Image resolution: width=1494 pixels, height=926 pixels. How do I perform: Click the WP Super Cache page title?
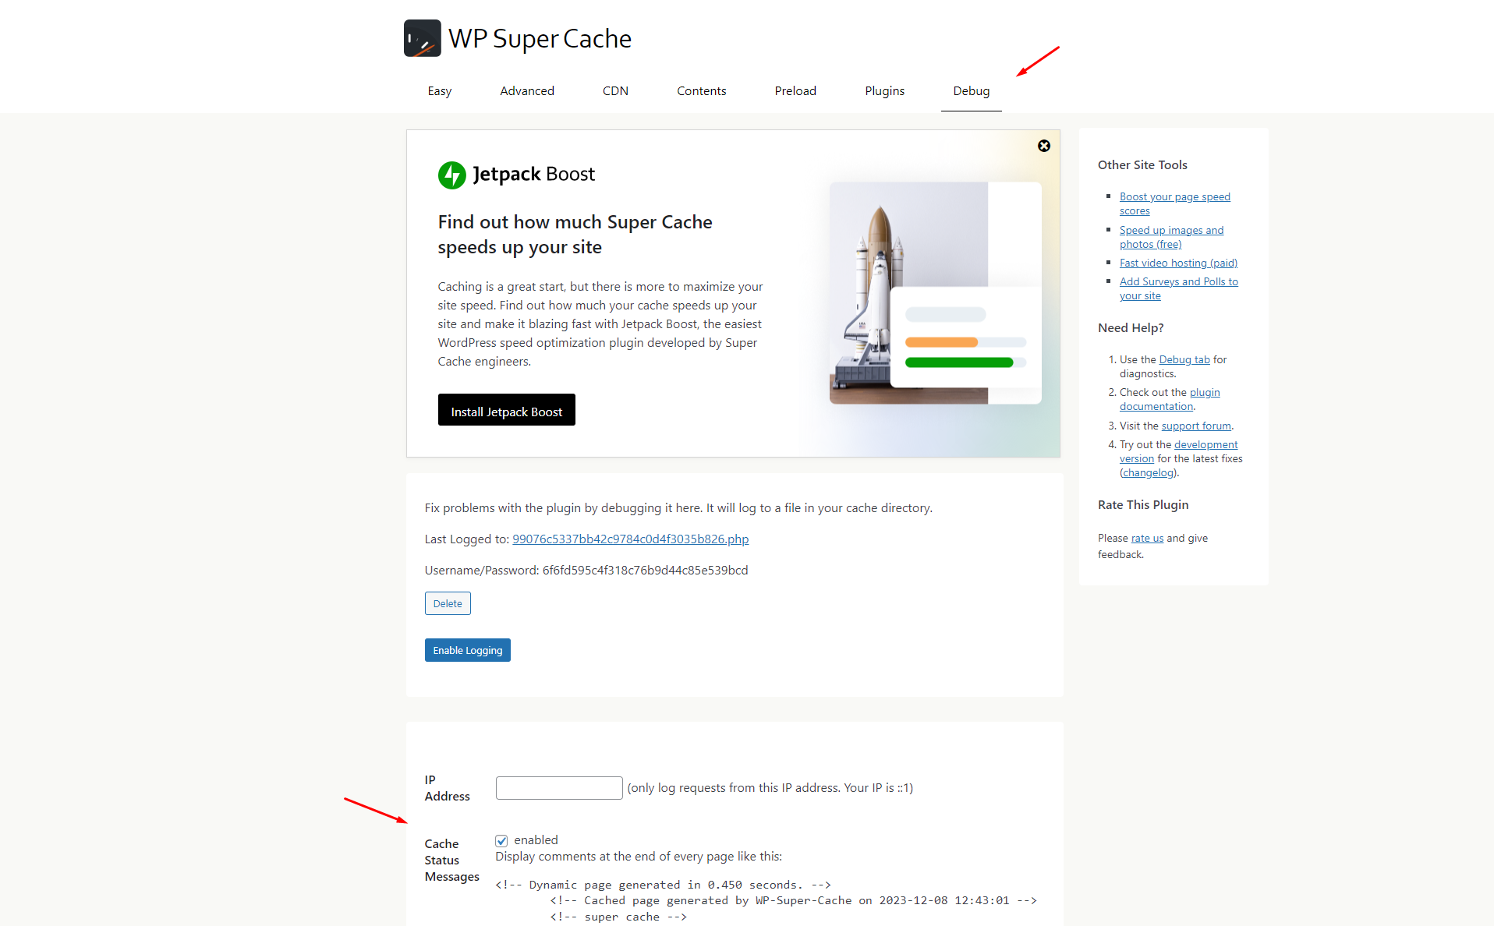pyautogui.click(x=540, y=38)
